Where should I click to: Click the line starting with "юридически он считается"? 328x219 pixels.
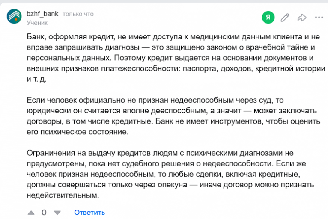tap(171, 110)
